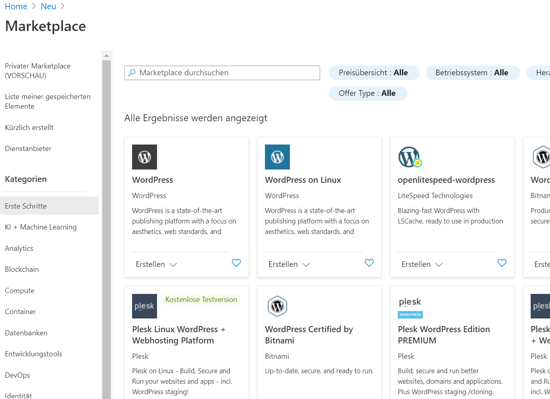
Task: Select the DevOps category
Action: point(17,375)
